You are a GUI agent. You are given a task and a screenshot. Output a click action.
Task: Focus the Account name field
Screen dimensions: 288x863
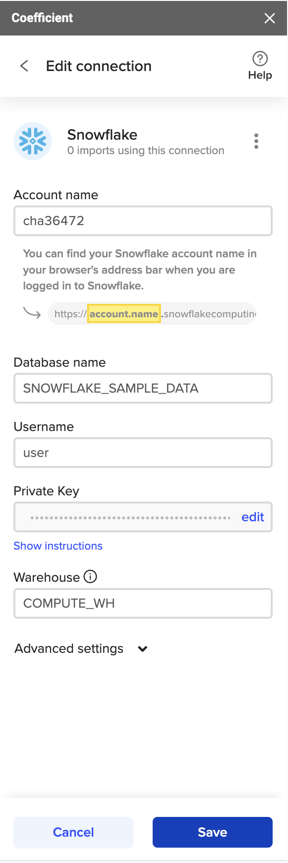[143, 221]
